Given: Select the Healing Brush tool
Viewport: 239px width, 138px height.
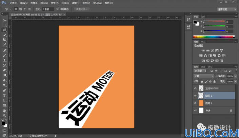Looking at the screenshot, I should click(x=4, y=50).
